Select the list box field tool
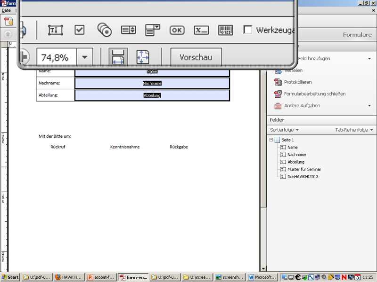The width and height of the screenshot is (377, 282). point(128,30)
